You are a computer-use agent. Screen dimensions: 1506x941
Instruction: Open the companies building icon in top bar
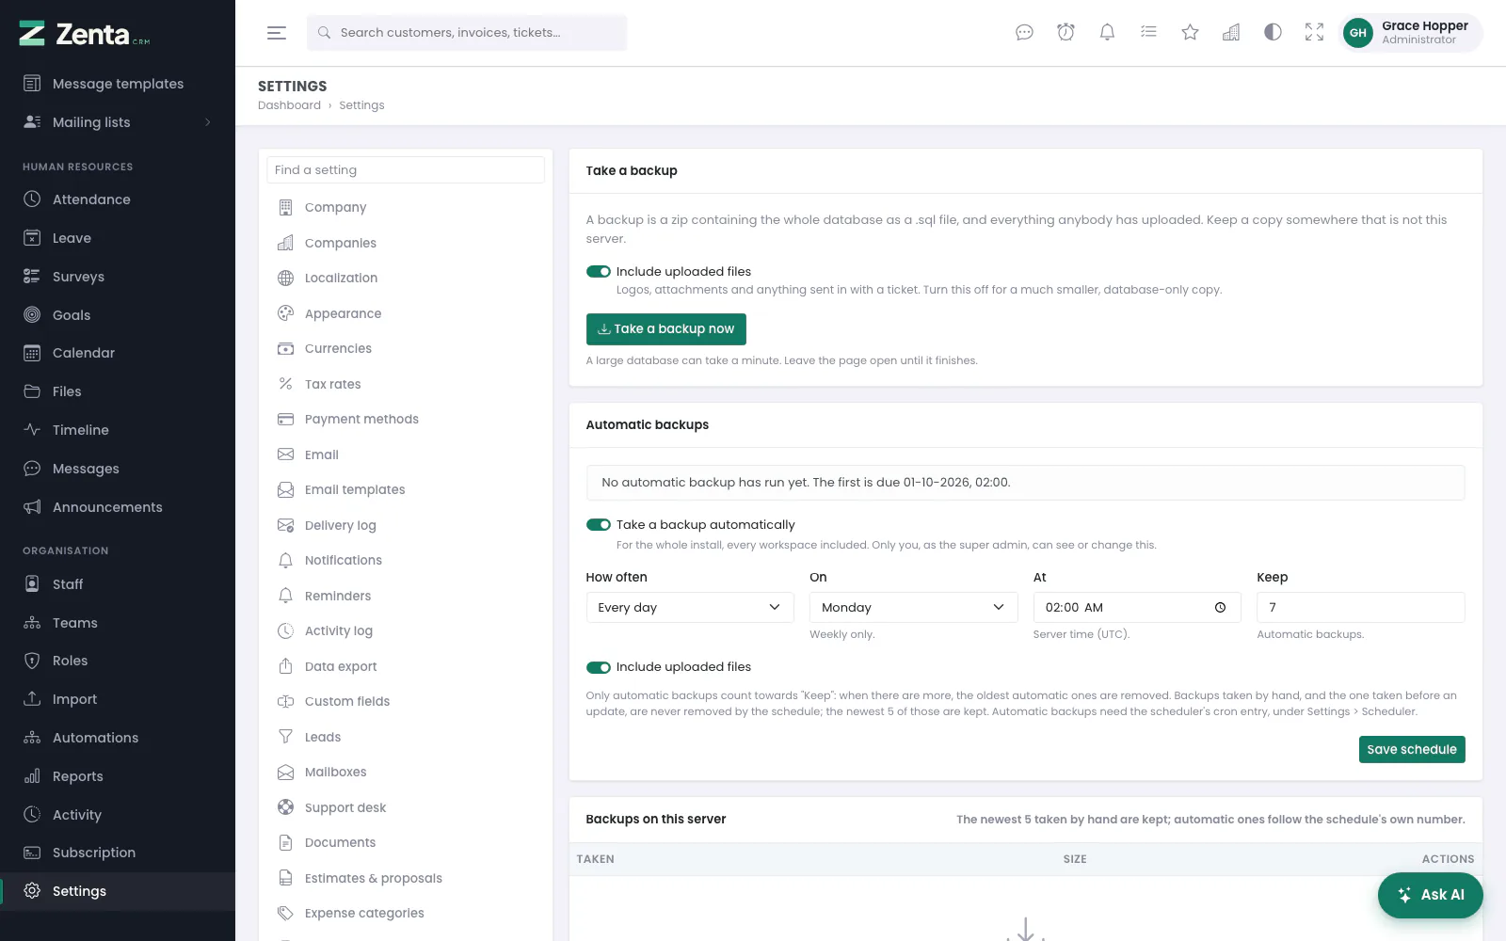(1231, 33)
